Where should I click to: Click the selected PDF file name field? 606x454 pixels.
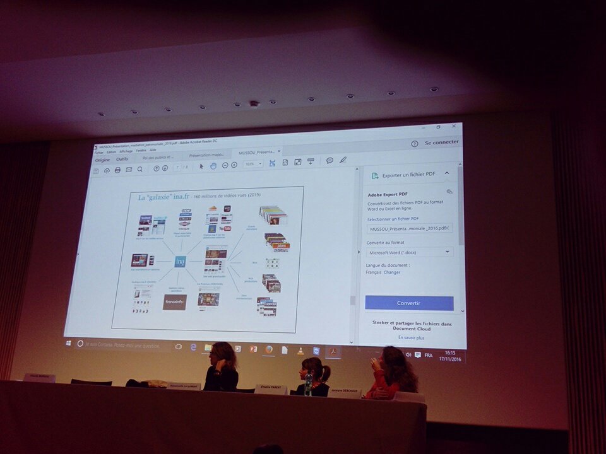click(x=409, y=228)
